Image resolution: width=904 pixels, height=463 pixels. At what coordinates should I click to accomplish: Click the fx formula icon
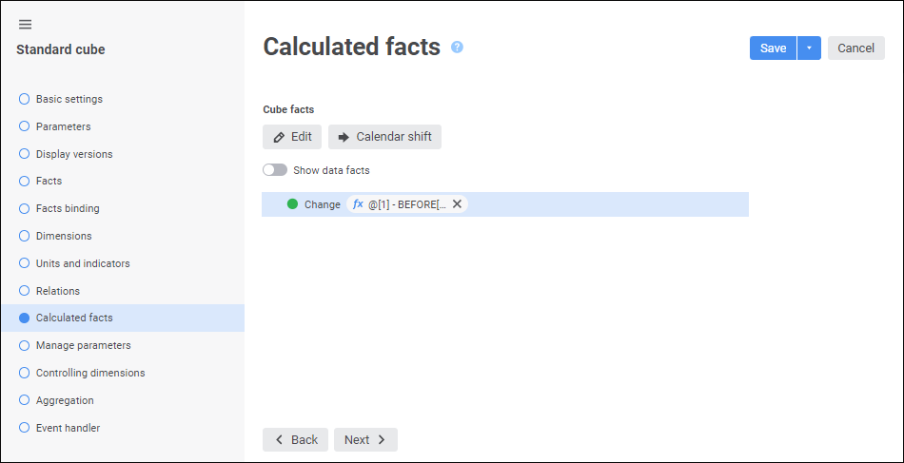point(358,204)
